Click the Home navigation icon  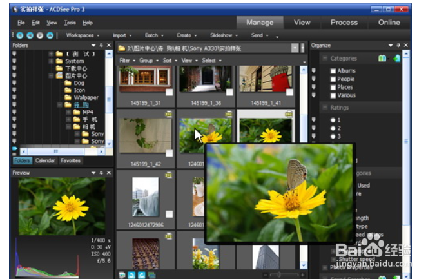tap(20, 35)
